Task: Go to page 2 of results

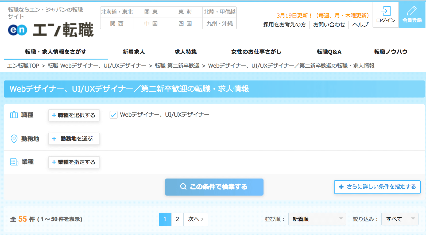Action: (177, 219)
